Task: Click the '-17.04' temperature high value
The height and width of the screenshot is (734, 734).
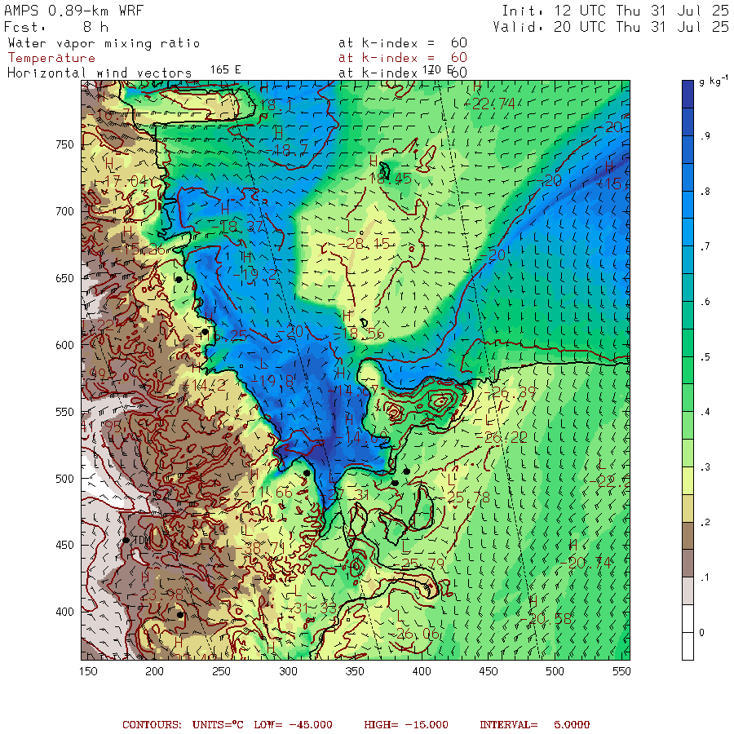Action: click(122, 181)
